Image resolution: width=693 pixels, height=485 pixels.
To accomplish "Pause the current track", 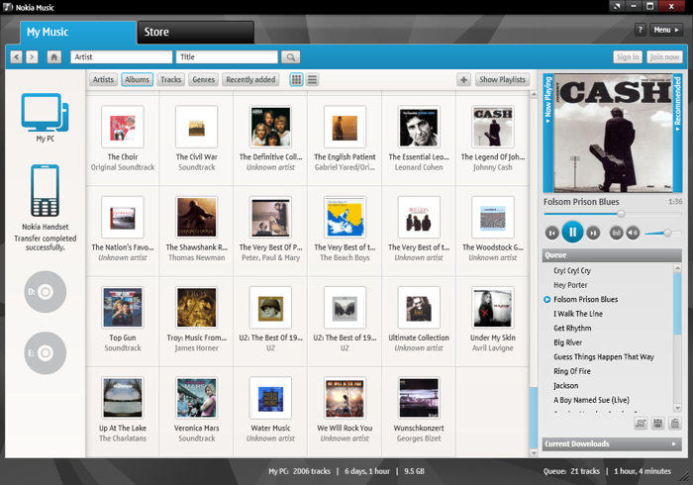I will pos(572,232).
